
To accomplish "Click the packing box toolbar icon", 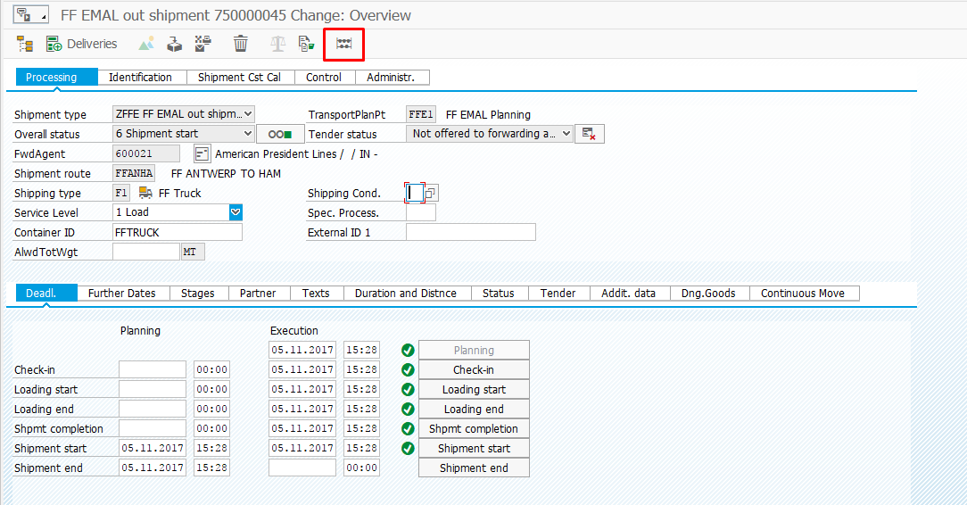I will click(x=175, y=44).
